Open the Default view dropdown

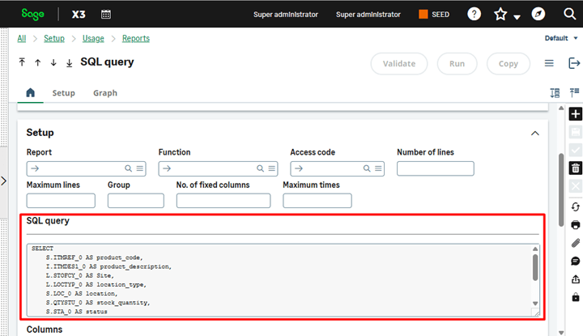(x=561, y=38)
